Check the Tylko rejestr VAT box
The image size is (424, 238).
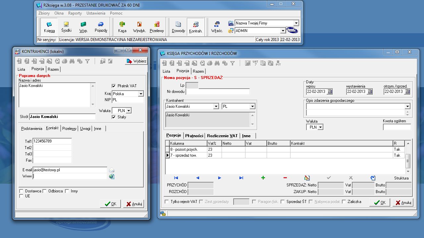point(167,202)
